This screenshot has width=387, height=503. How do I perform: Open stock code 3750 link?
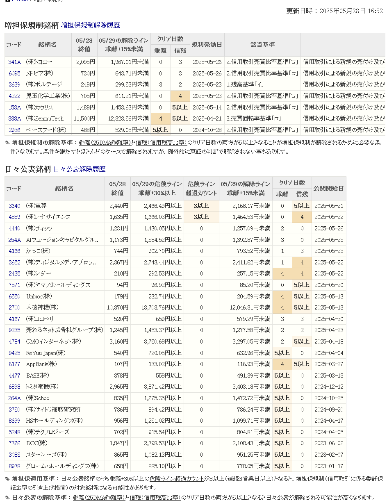pos(14,410)
